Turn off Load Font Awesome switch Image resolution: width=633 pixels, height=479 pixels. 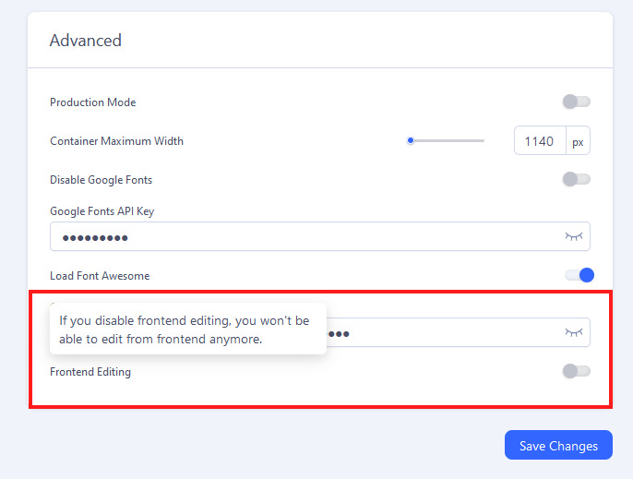(x=579, y=275)
